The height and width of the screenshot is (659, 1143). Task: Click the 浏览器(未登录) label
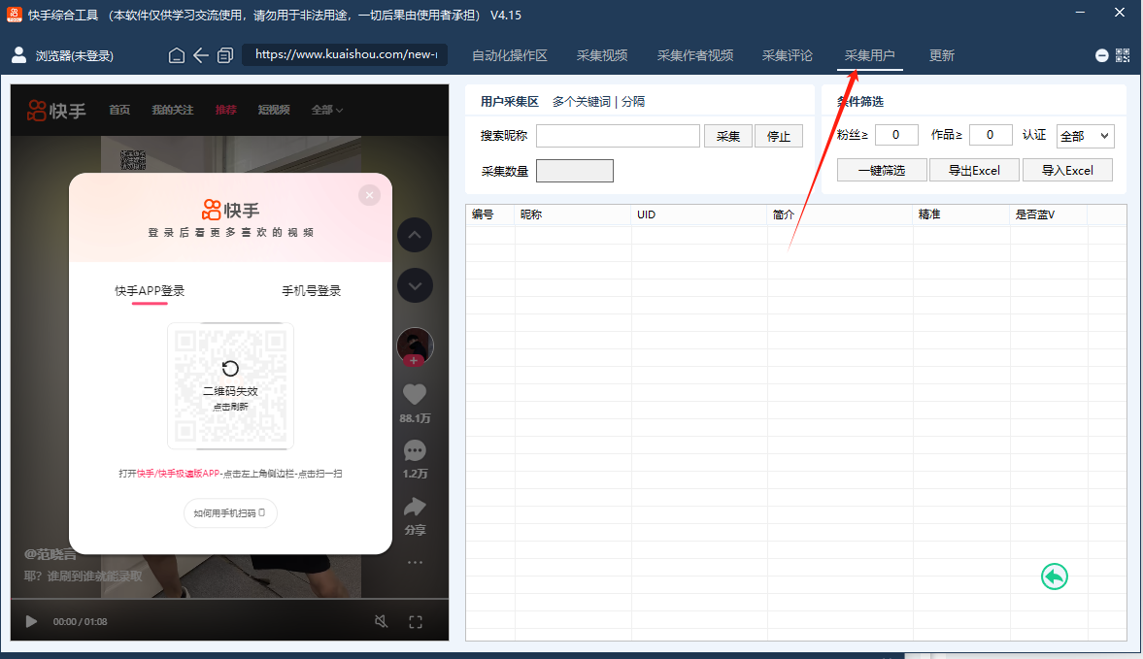pos(75,56)
